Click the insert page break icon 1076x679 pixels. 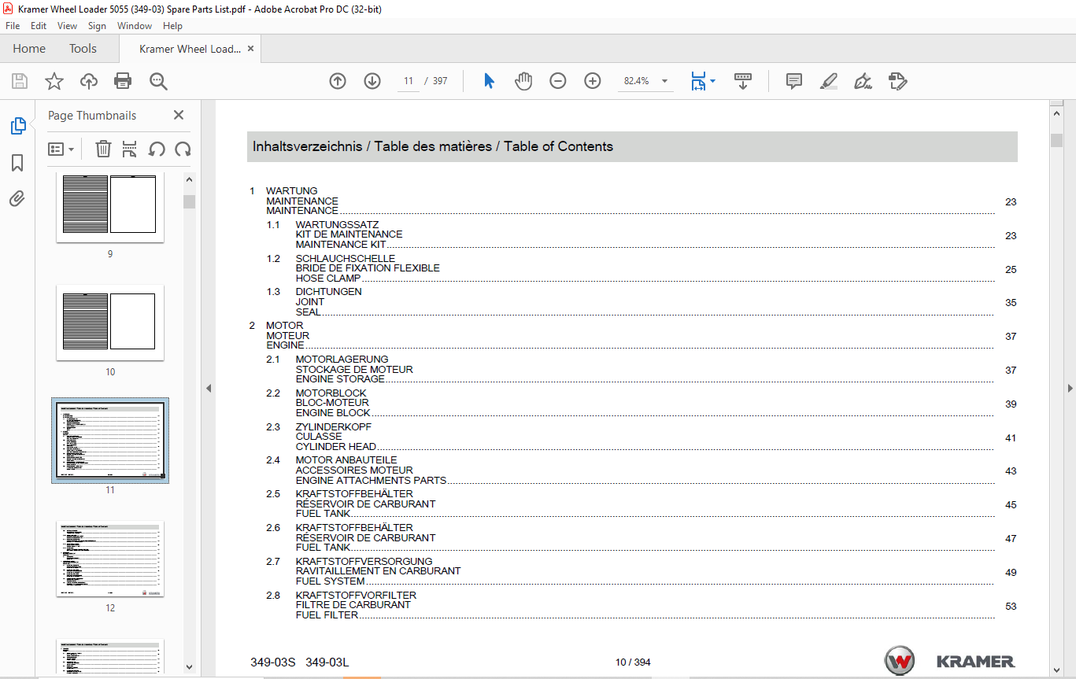130,149
